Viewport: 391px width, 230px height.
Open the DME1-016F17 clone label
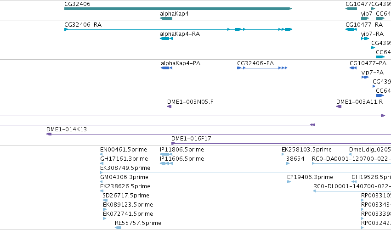tap(191, 139)
